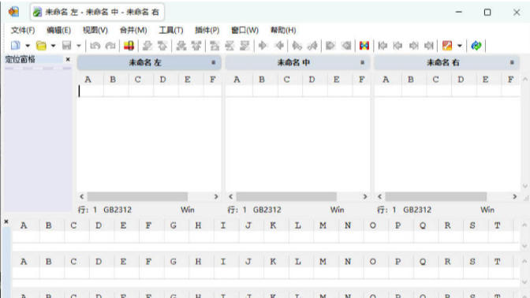
Task: Click the 未命名 右 pane header
Action: click(x=446, y=62)
